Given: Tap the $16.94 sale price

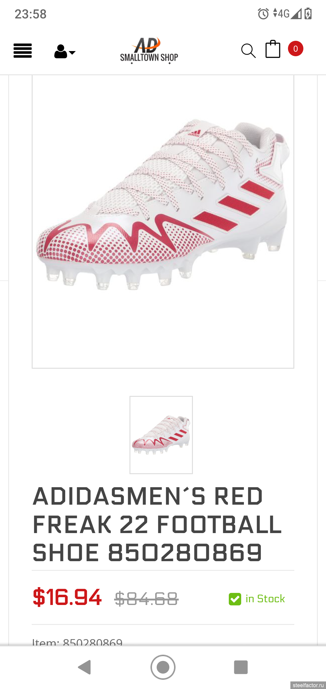Looking at the screenshot, I should click(x=67, y=597).
